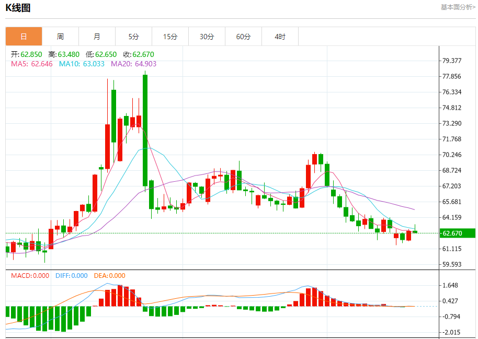Switch to the 周 weekly tab
Image resolution: width=478 pixels, height=339 pixels.
(60, 37)
